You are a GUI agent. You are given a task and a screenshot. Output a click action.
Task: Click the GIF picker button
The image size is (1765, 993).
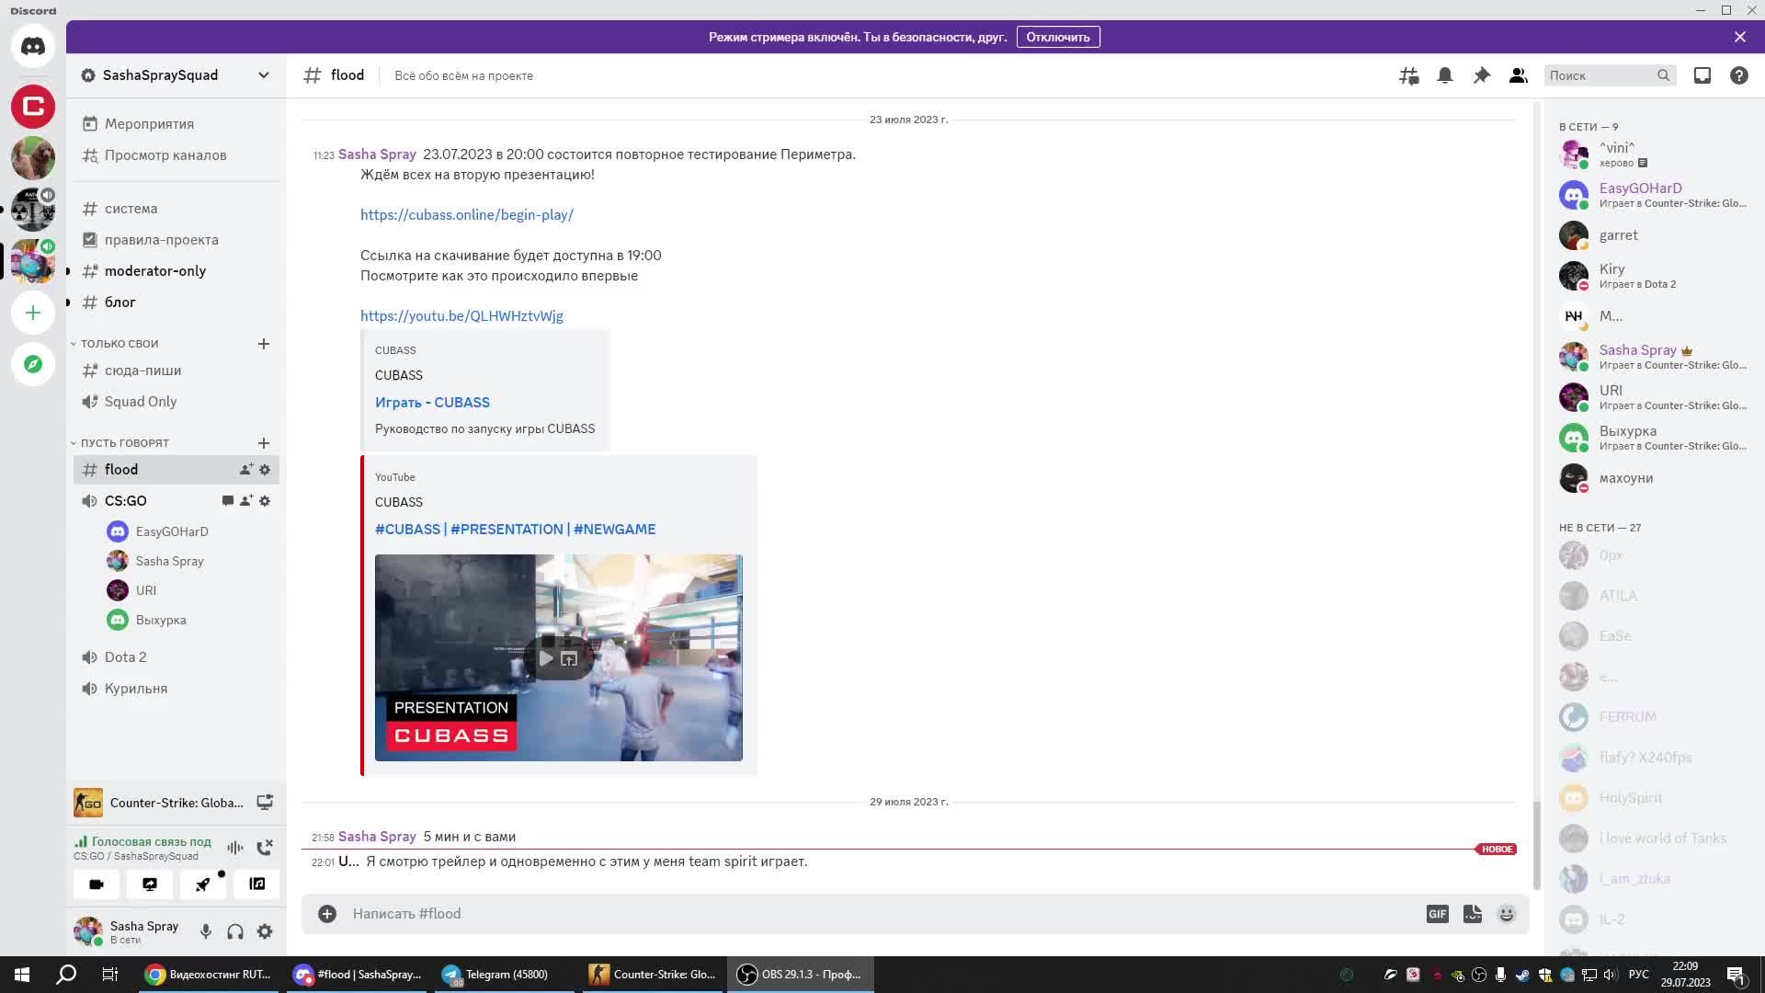[x=1437, y=914]
